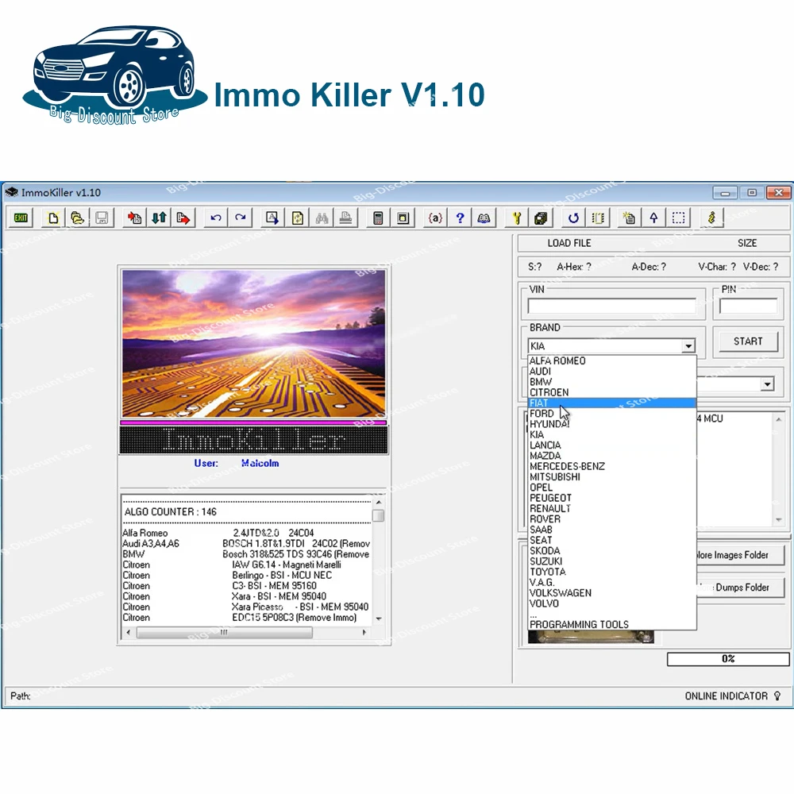
Task: Click into the VIN input field
Action: pos(612,306)
